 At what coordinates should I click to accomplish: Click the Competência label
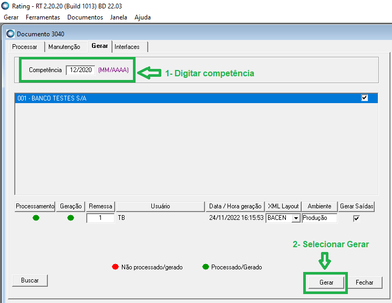(x=45, y=70)
